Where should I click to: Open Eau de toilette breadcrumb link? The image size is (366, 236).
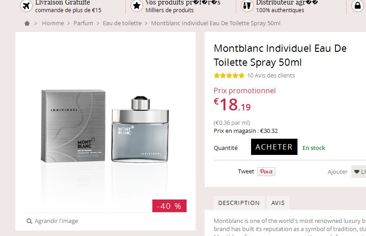122,23
